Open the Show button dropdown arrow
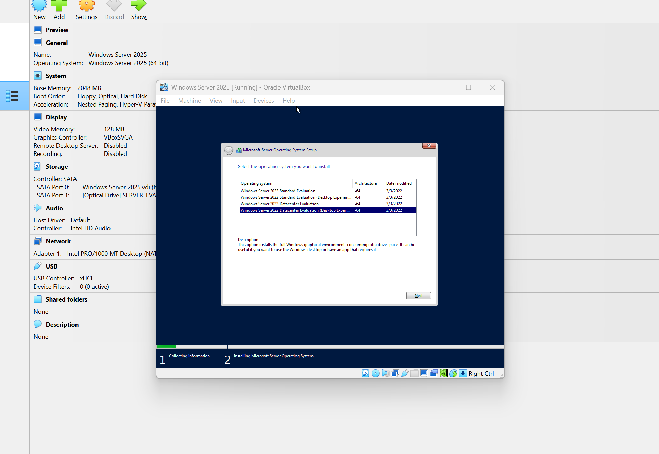 click(x=146, y=19)
